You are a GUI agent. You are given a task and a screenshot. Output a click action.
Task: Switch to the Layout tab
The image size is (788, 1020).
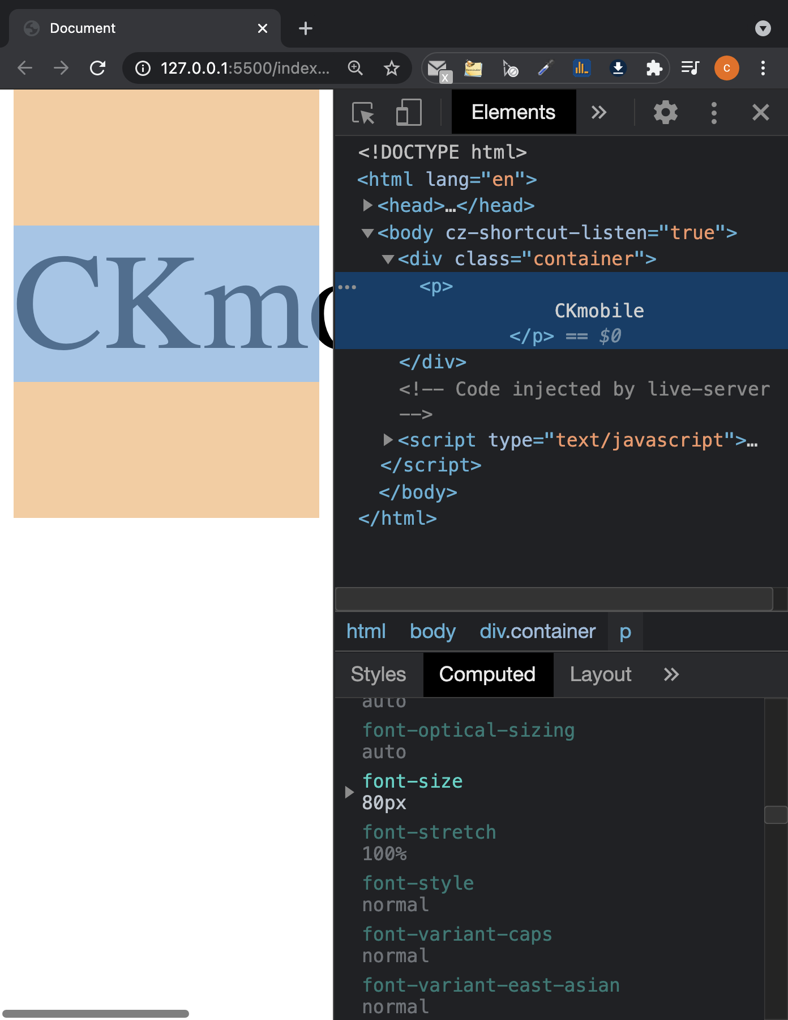tap(601, 674)
